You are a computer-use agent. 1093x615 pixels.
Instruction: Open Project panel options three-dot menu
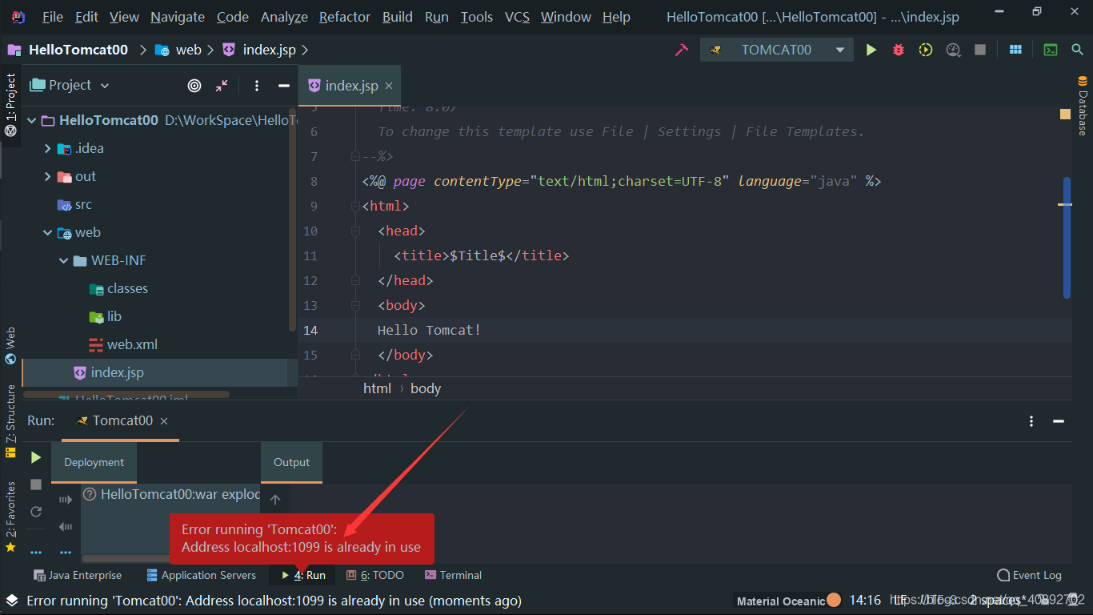257,86
